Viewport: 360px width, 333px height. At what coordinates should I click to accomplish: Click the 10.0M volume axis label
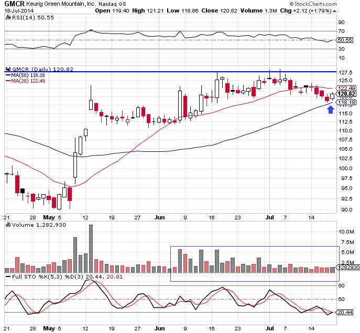346,232
